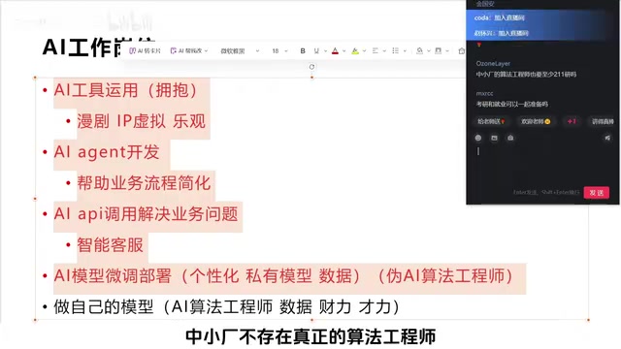This screenshot has height=349, width=621.
Task: Click the rotate handle above the text box
Action: 311,67
